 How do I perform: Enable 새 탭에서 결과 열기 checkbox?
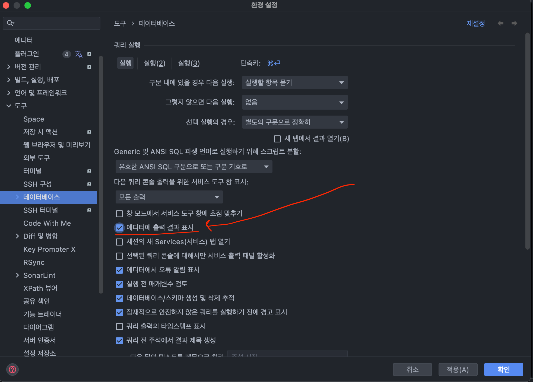(x=277, y=139)
